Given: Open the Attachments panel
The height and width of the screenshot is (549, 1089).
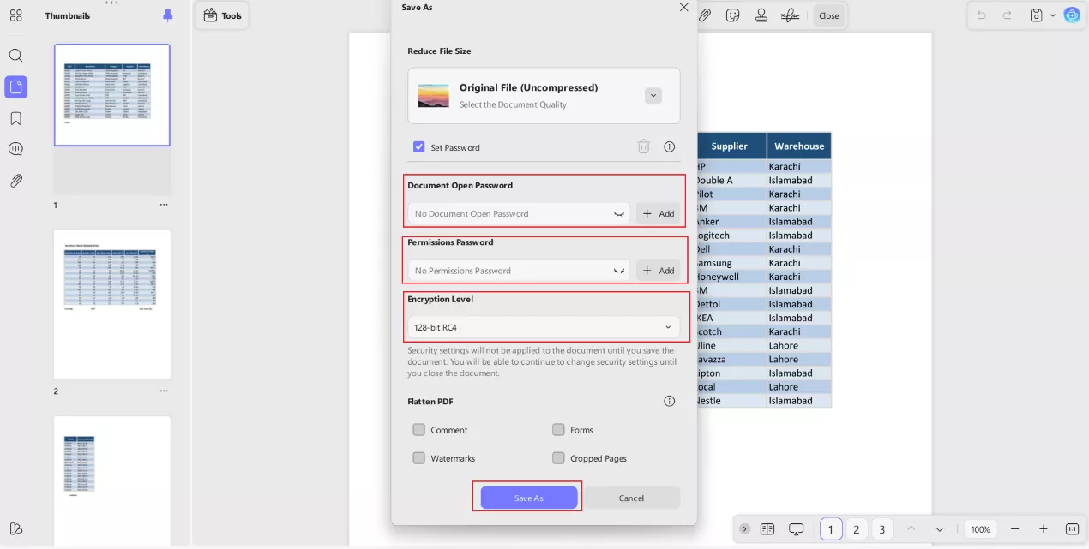Looking at the screenshot, I should pyautogui.click(x=15, y=180).
